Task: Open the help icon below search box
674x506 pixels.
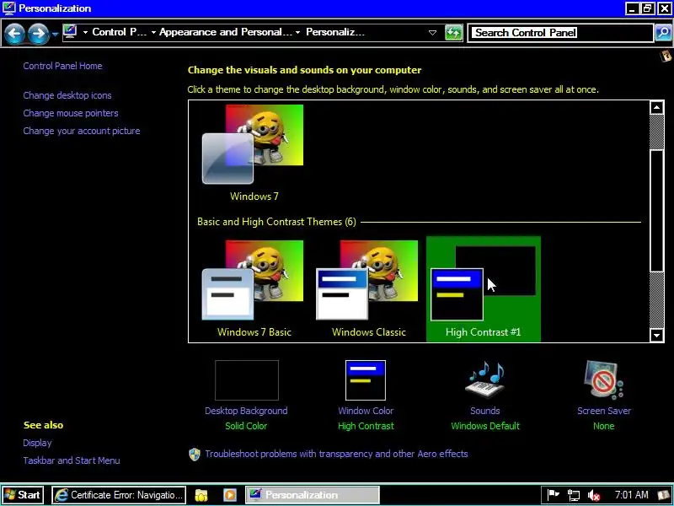Action: (666, 56)
